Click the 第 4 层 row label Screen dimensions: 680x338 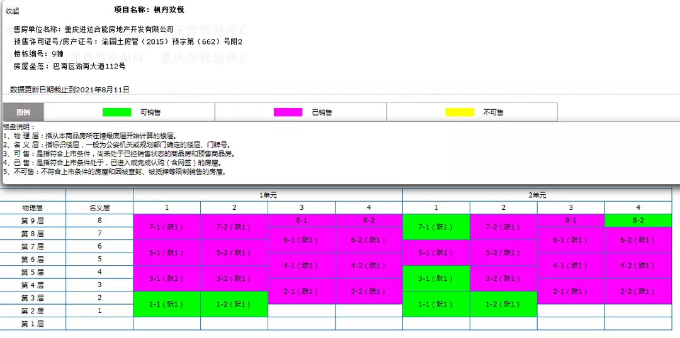33,285
